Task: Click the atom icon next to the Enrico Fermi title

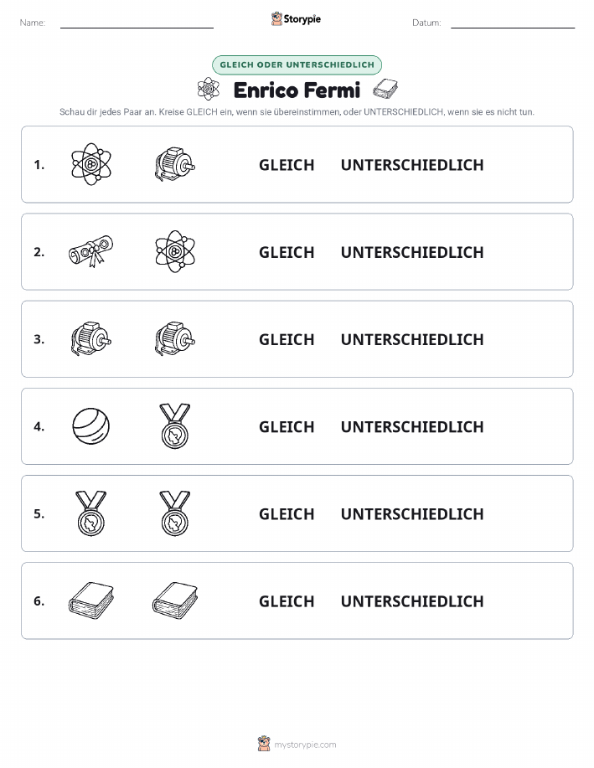Action: pos(209,89)
